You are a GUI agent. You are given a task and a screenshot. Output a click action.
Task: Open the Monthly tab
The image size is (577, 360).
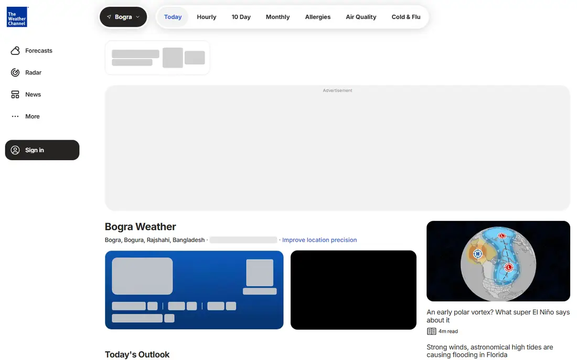pyautogui.click(x=278, y=17)
